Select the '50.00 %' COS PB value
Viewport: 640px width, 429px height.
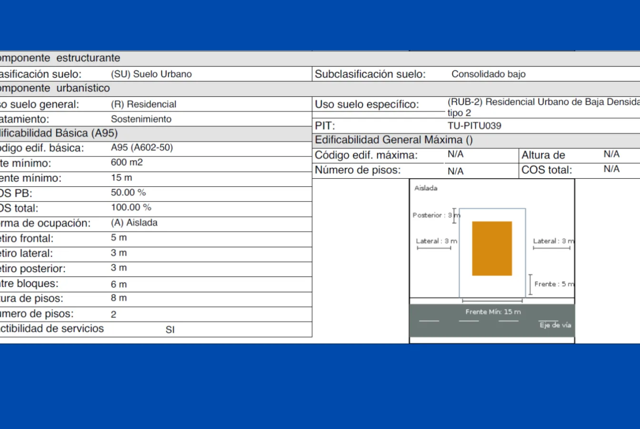[128, 192]
